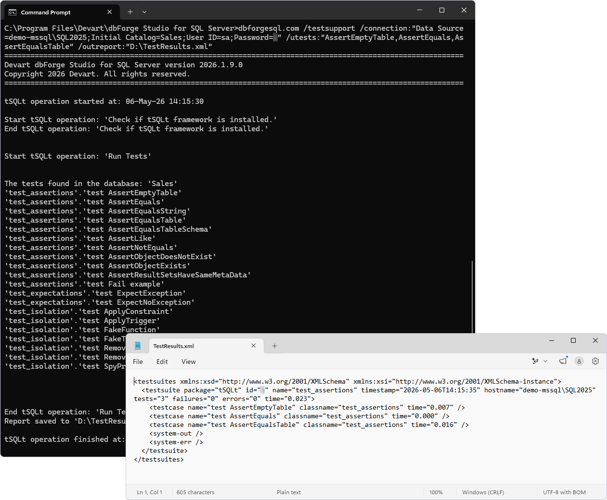
Task: Click the "Start tSQLt operation: 'Run Tests'" line
Action: (78, 156)
